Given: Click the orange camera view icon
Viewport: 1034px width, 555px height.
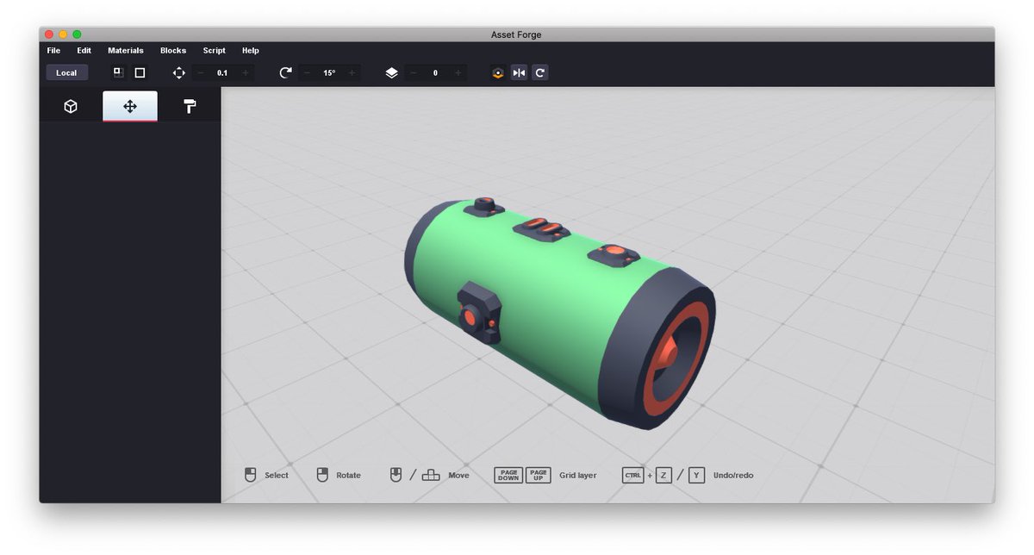Looking at the screenshot, I should 498,73.
